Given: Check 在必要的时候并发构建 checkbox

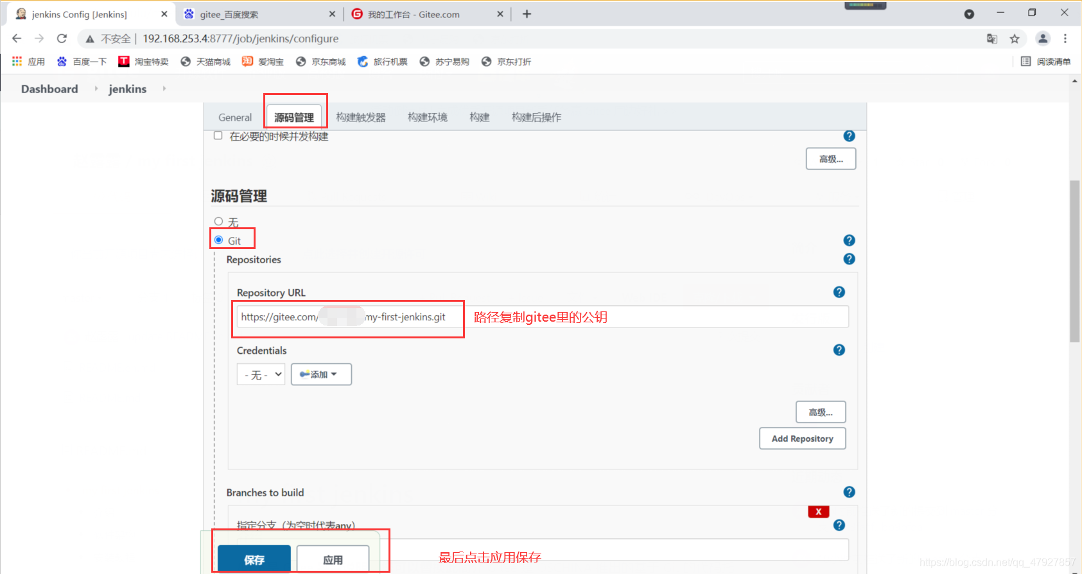Looking at the screenshot, I should tap(218, 135).
